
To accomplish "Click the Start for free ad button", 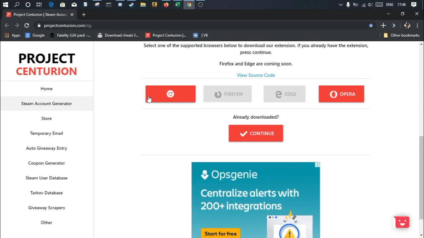I will click(x=220, y=233).
